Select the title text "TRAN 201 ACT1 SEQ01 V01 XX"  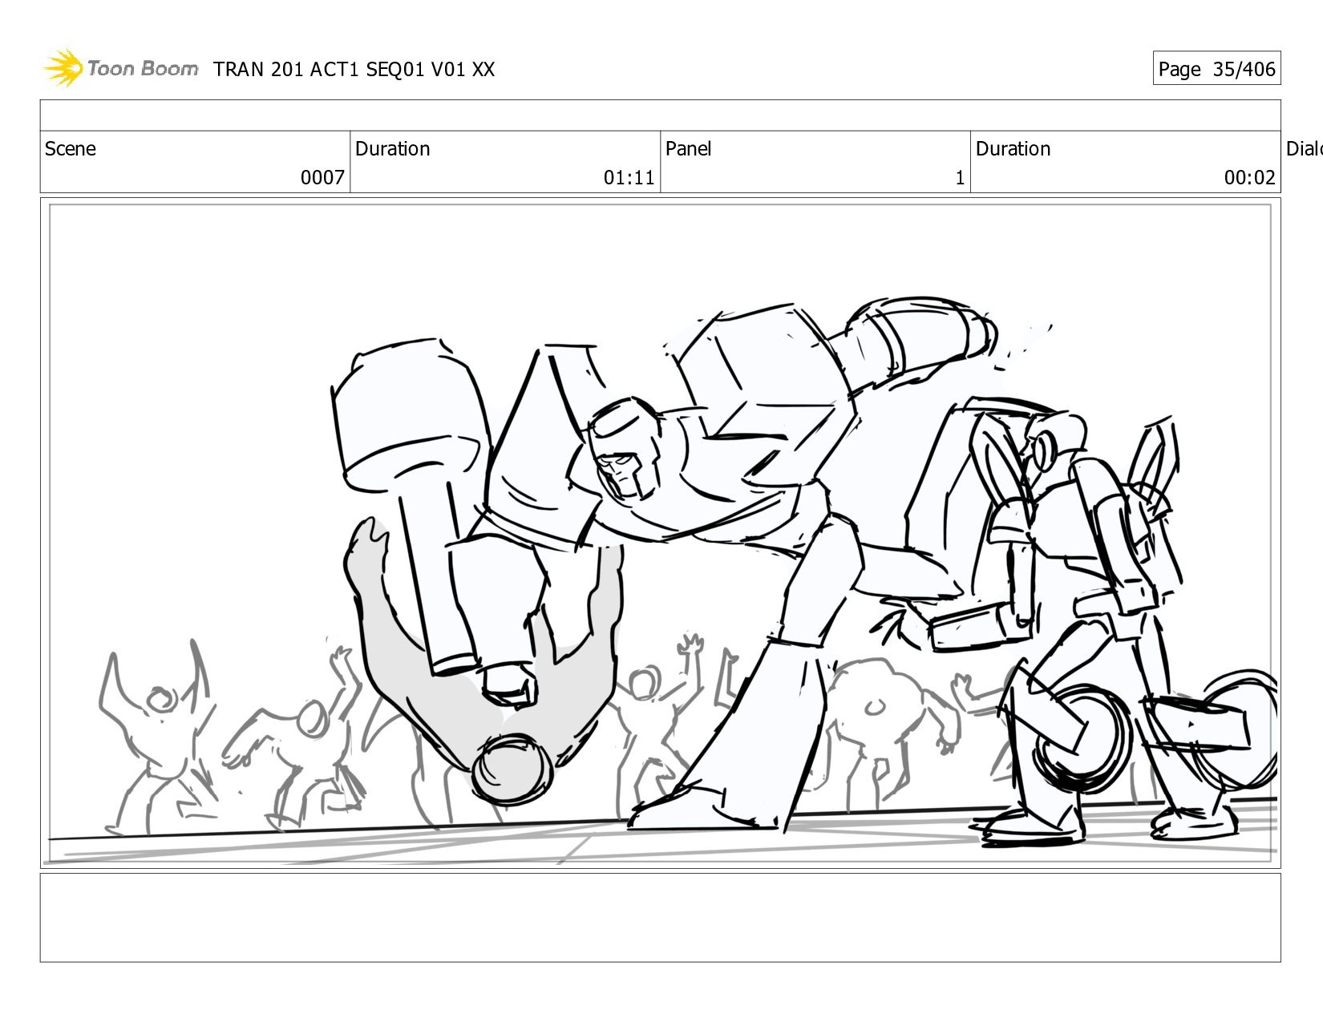click(x=354, y=70)
